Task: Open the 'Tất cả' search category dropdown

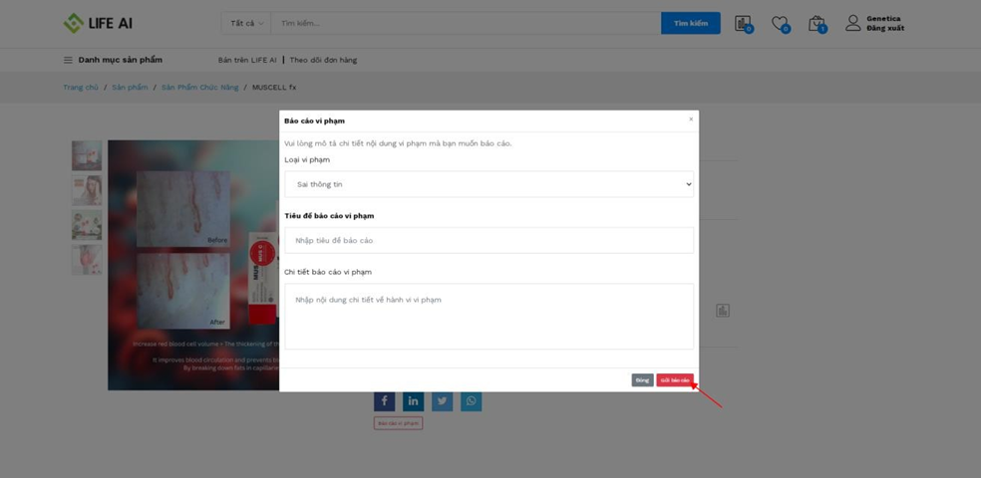Action: pyautogui.click(x=246, y=23)
